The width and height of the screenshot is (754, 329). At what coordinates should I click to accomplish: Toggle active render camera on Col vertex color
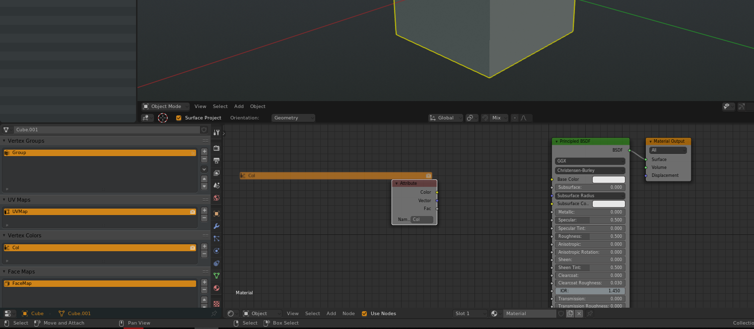click(x=193, y=248)
